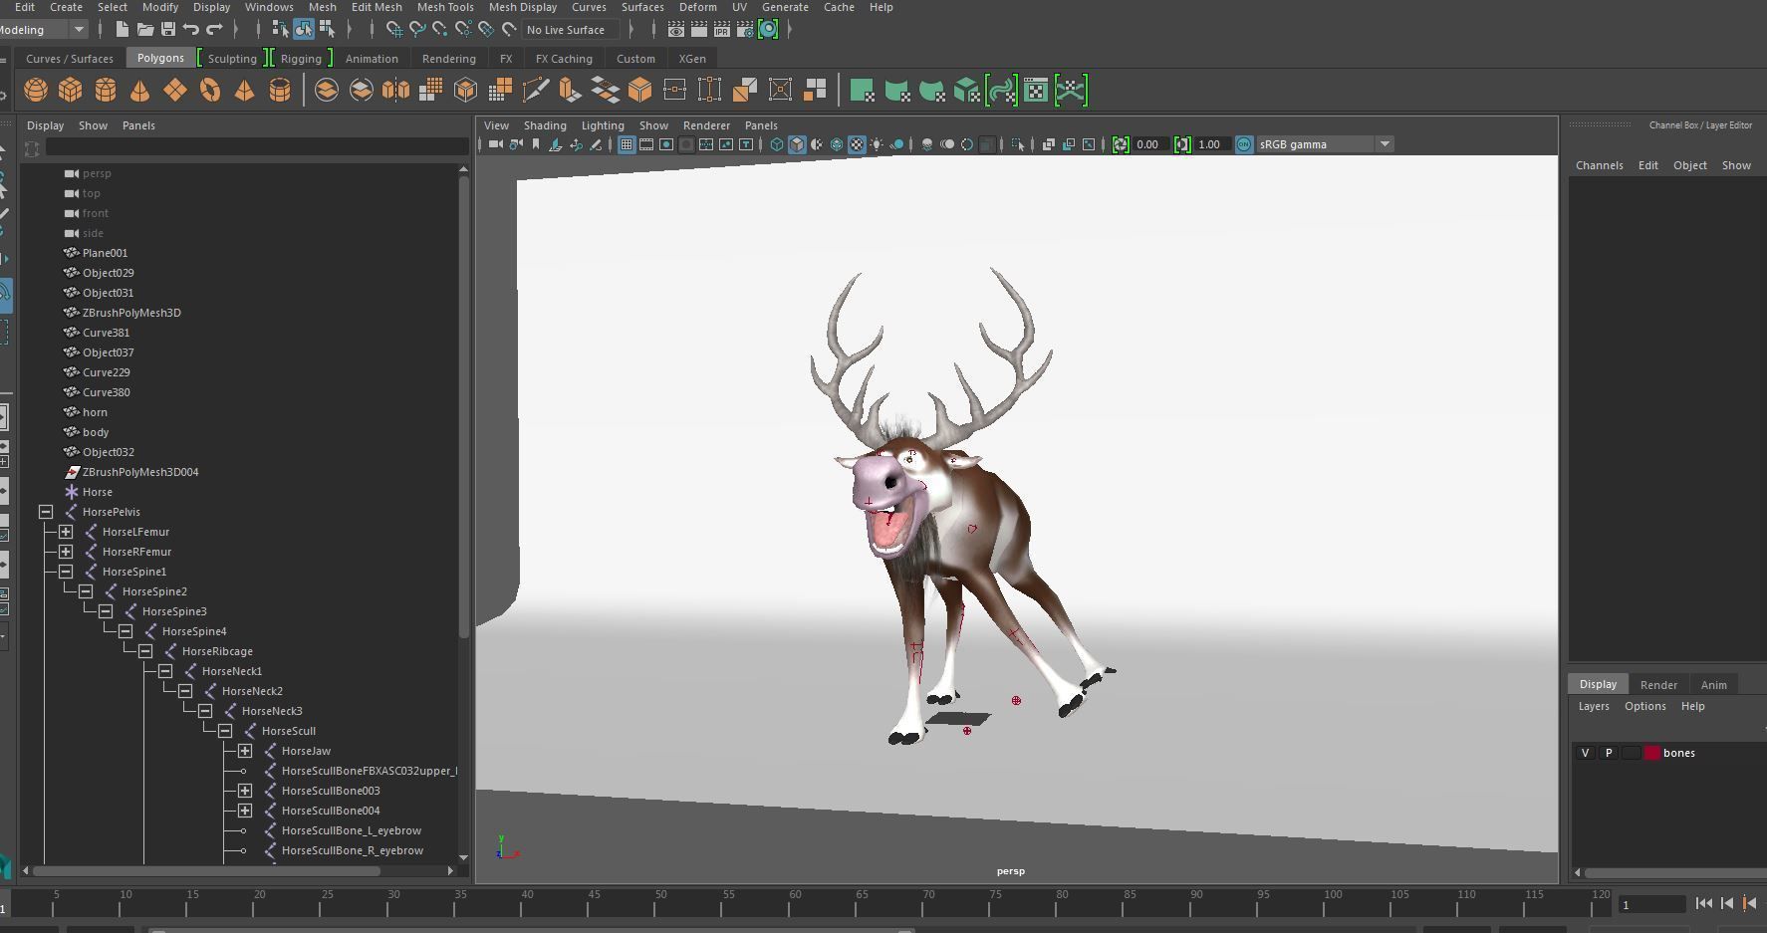Toggle wireframe shading in viewport
The width and height of the screenshot is (1767, 933).
777,144
